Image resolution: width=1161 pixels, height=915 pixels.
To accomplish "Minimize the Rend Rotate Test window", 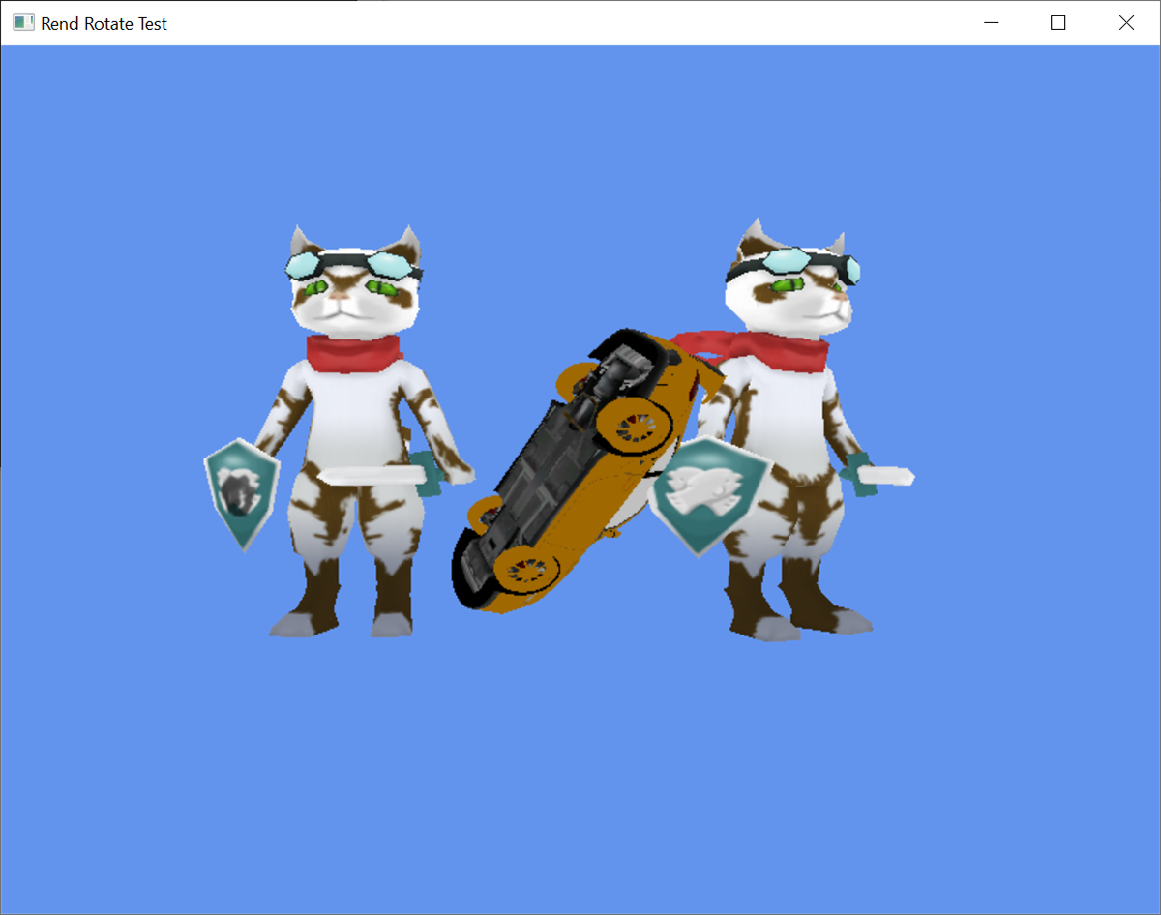I will pos(991,23).
